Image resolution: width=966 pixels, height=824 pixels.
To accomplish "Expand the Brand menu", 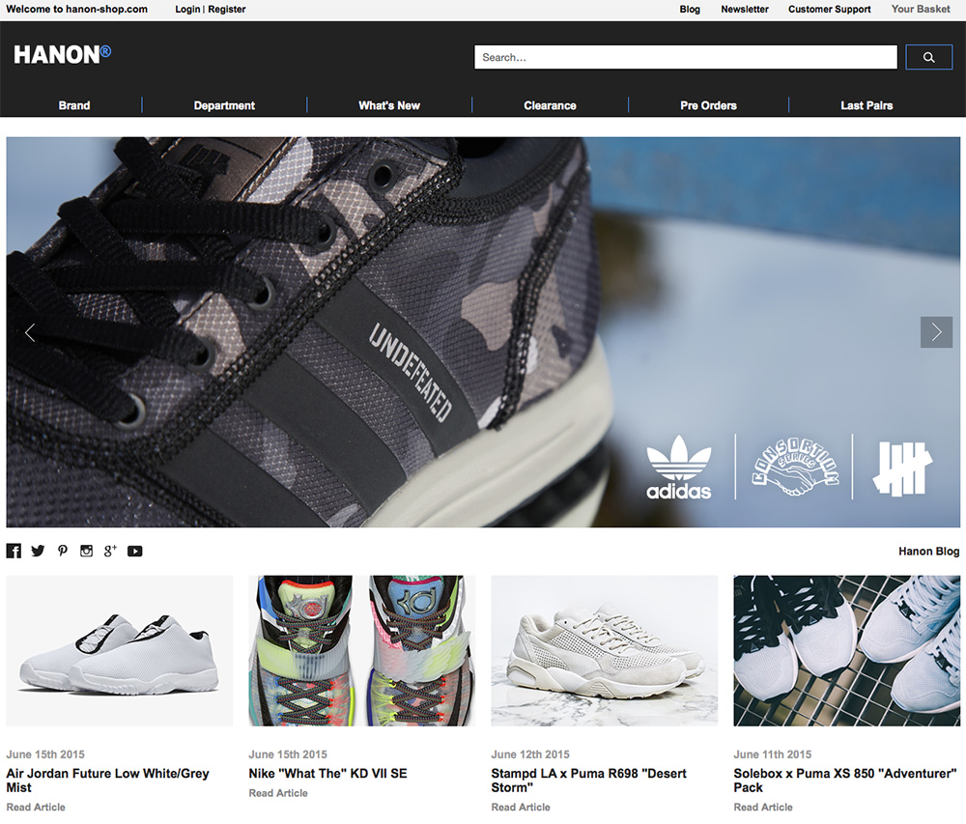I will [x=74, y=105].
